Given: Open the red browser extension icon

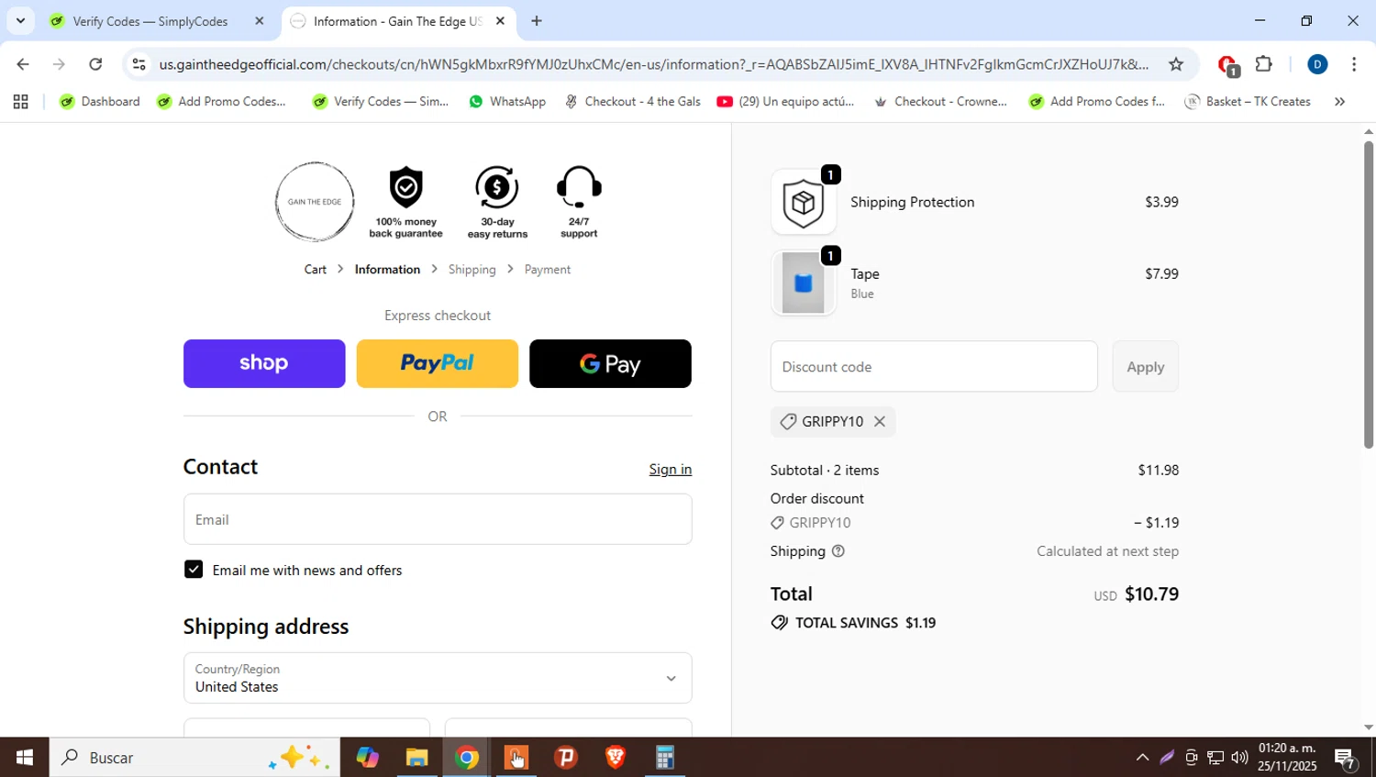Looking at the screenshot, I should click(x=1227, y=65).
